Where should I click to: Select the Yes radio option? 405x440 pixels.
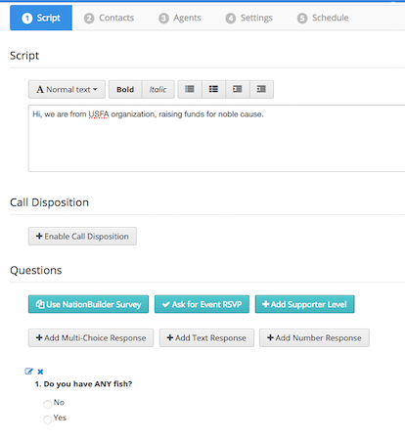click(x=48, y=419)
